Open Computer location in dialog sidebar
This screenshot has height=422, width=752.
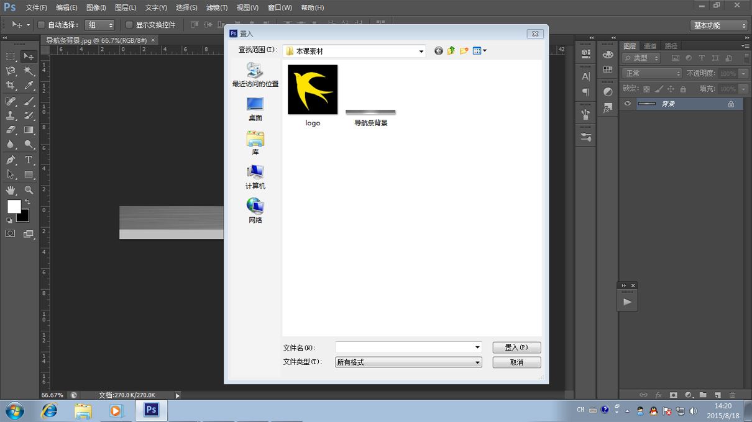pyautogui.click(x=255, y=177)
